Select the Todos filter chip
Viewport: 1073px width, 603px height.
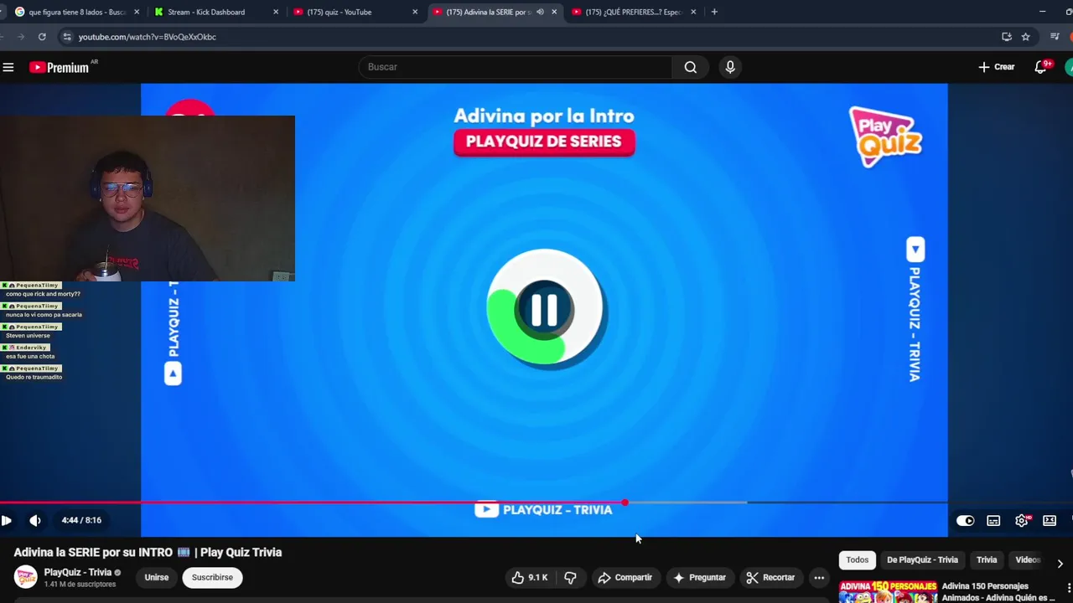pyautogui.click(x=857, y=559)
